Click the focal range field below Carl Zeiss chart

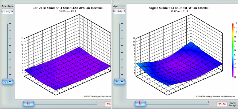(x=108, y=104)
